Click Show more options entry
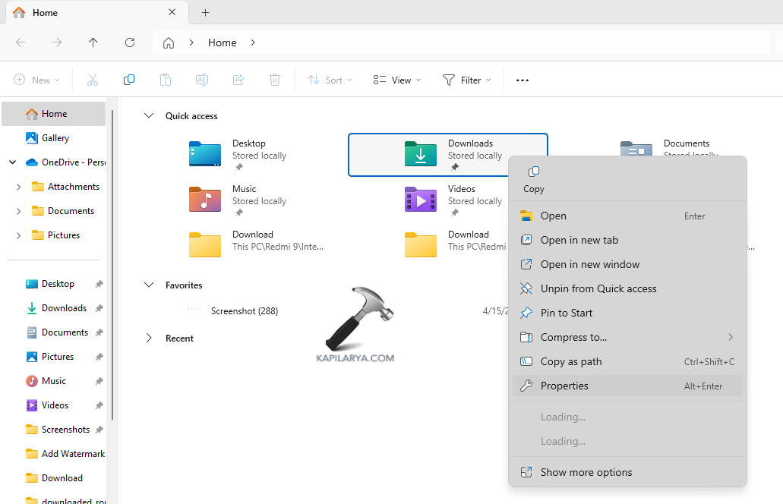Screen dimensions: 783x504 (x=586, y=472)
